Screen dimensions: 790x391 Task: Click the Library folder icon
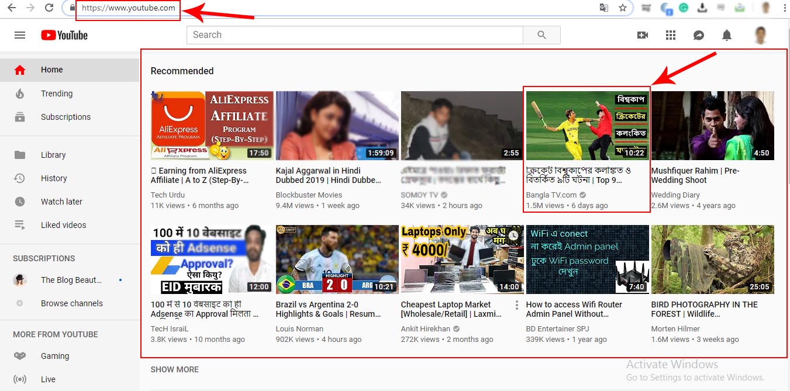20,155
